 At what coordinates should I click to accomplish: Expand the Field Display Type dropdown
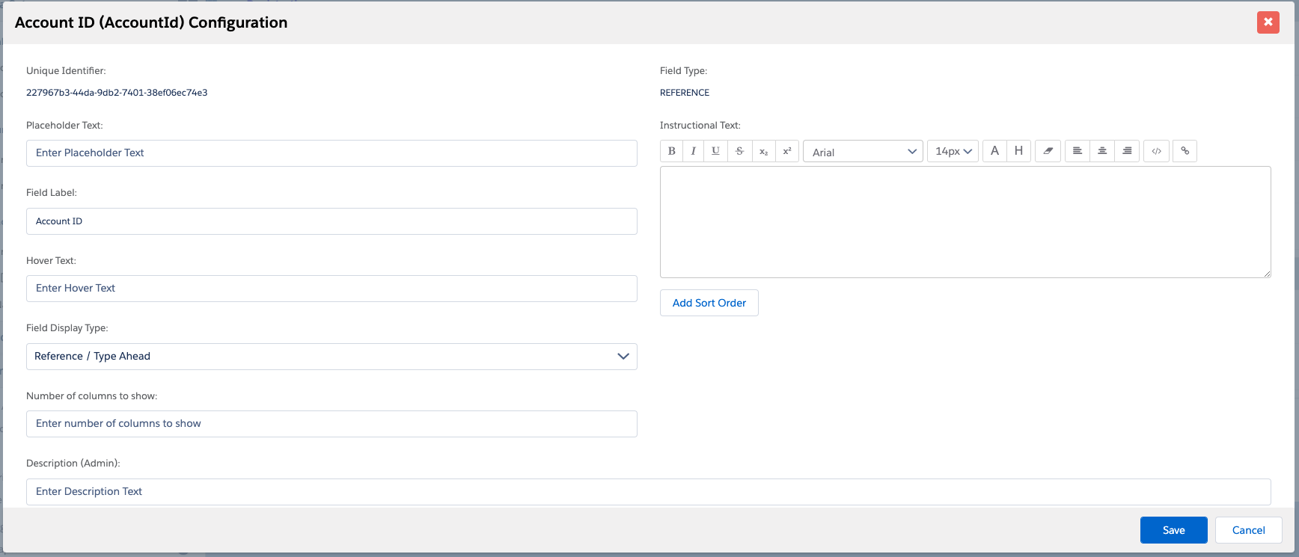click(331, 357)
